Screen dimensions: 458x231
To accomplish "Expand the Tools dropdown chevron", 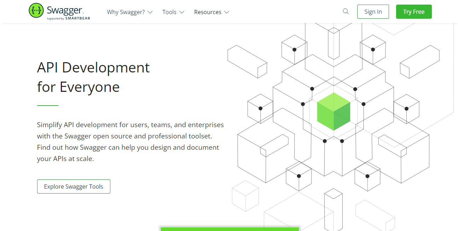I will click(x=182, y=12).
